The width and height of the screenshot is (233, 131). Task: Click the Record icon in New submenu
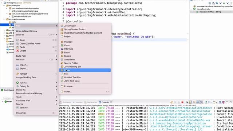pyautogui.click(x=62, y=56)
